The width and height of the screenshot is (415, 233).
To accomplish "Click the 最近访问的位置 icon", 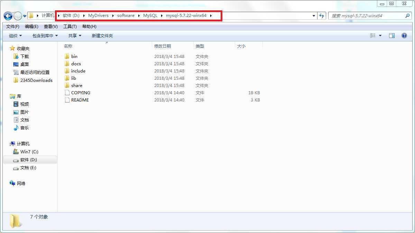I will tap(16, 72).
